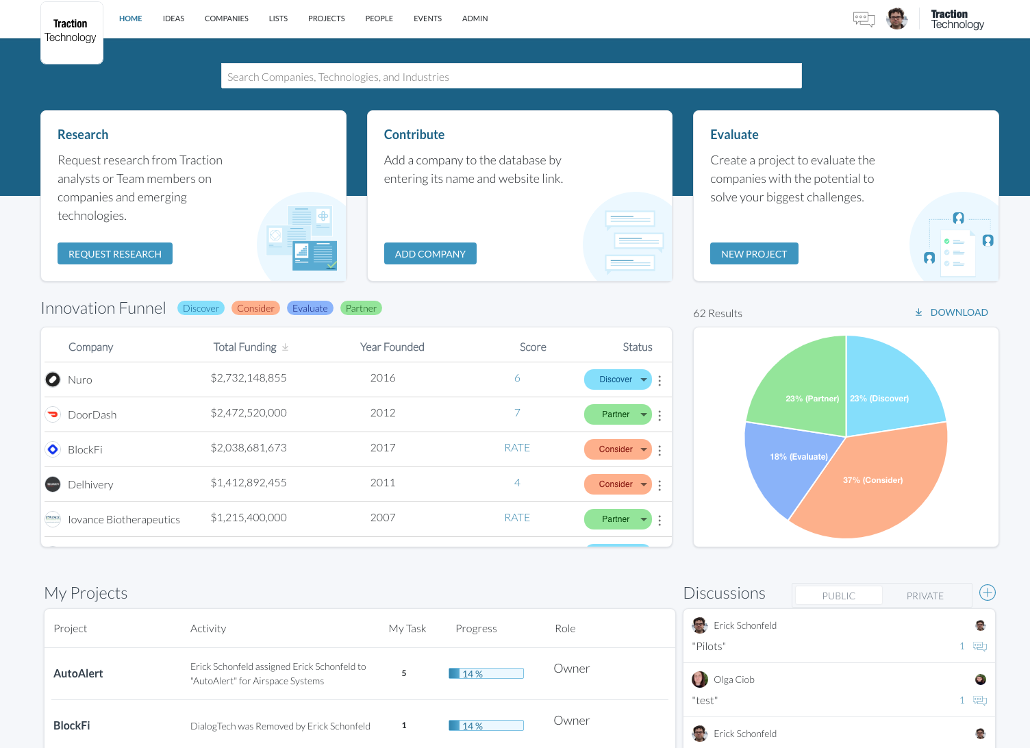This screenshot has height=748, width=1030.
Task: Click the REQUEST RESEARCH button
Action: [115, 253]
